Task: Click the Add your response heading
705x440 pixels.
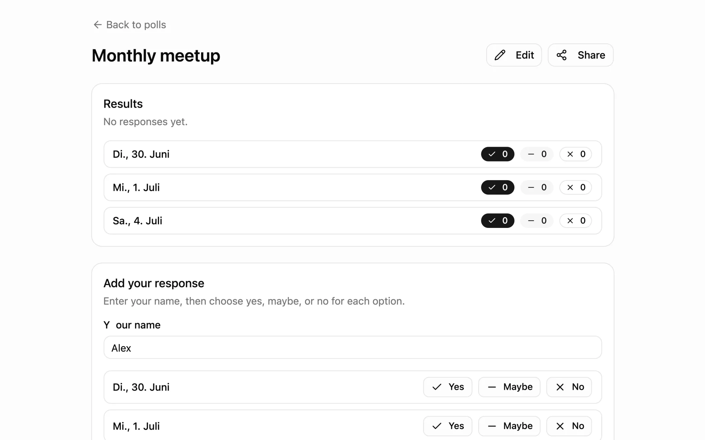Action: (154, 283)
